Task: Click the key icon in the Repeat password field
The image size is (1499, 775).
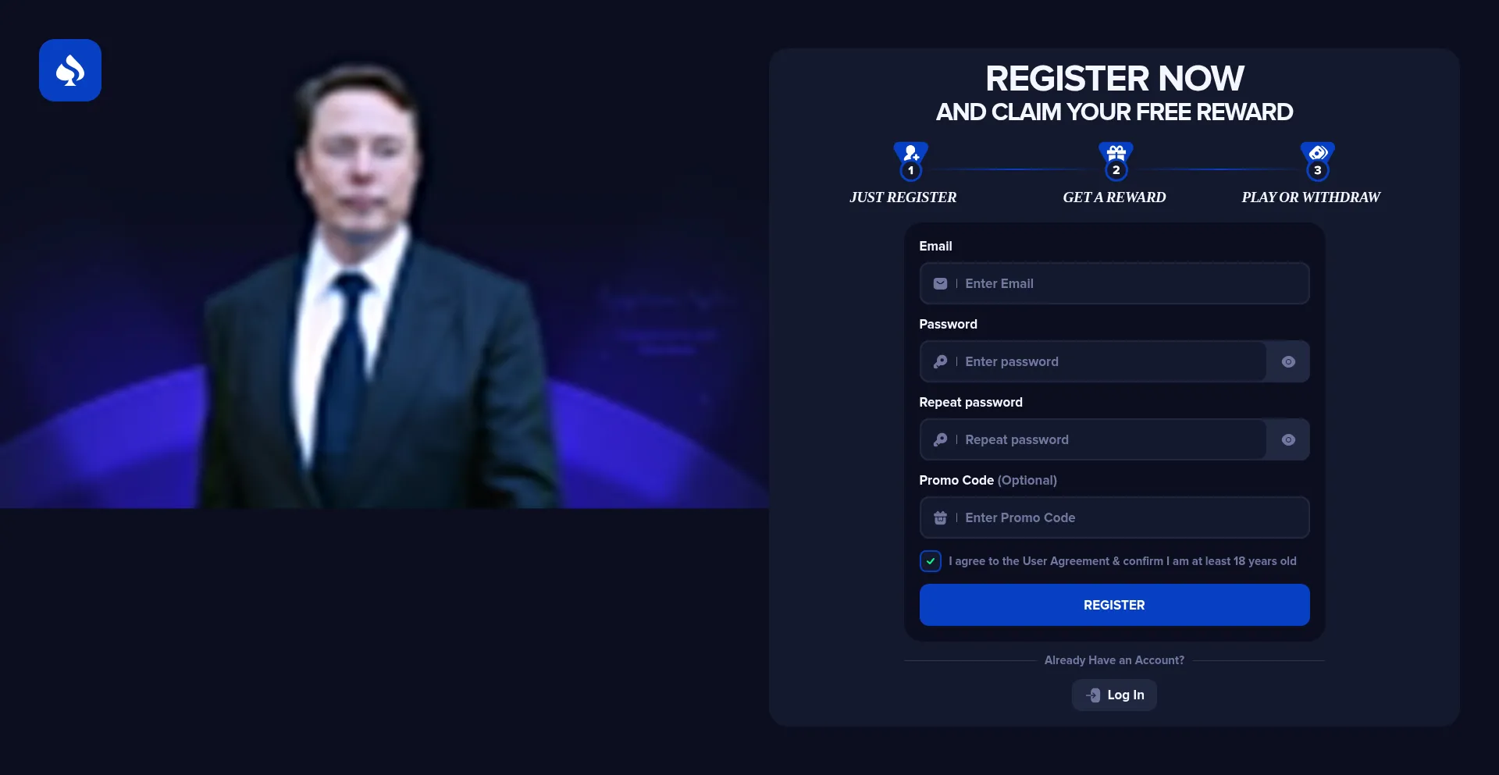Action: pos(940,439)
